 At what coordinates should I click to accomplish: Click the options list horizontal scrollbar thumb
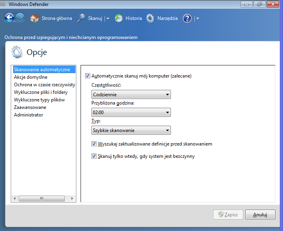point(42,198)
